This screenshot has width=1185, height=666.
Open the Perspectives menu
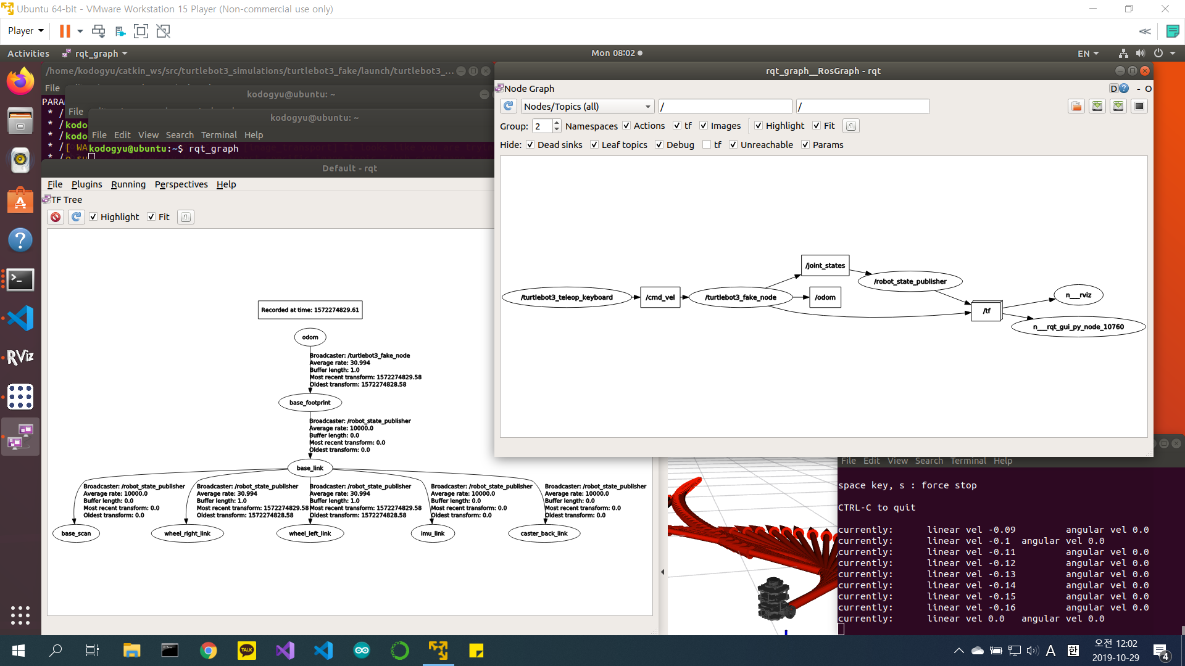(x=181, y=184)
